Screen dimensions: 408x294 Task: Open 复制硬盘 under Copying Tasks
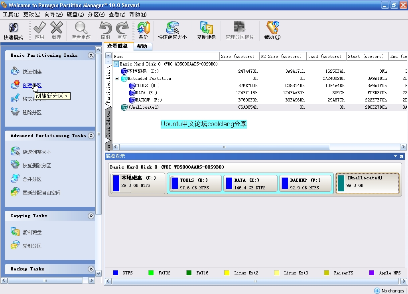pyautogui.click(x=32, y=232)
